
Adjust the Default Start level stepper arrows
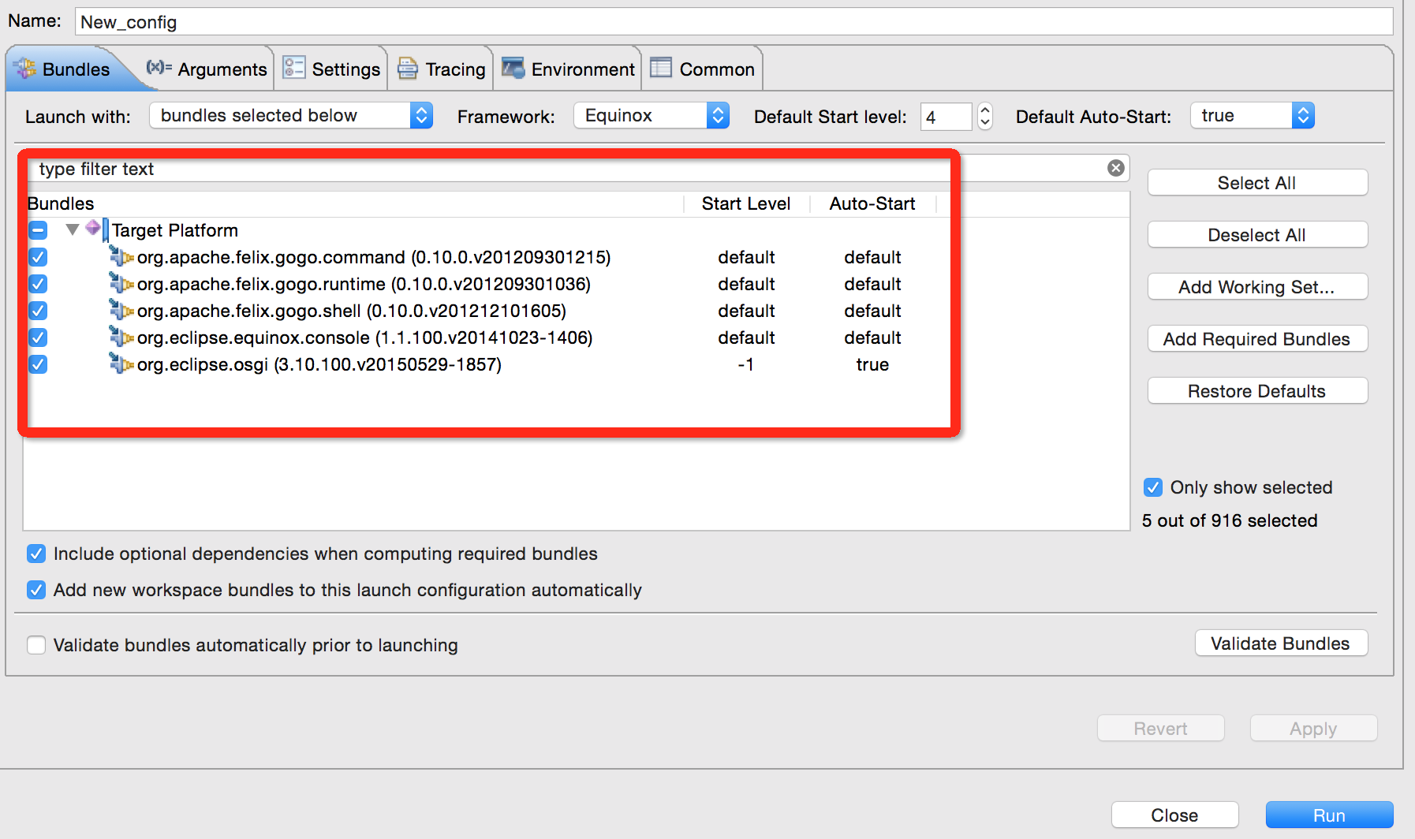pyautogui.click(x=984, y=116)
